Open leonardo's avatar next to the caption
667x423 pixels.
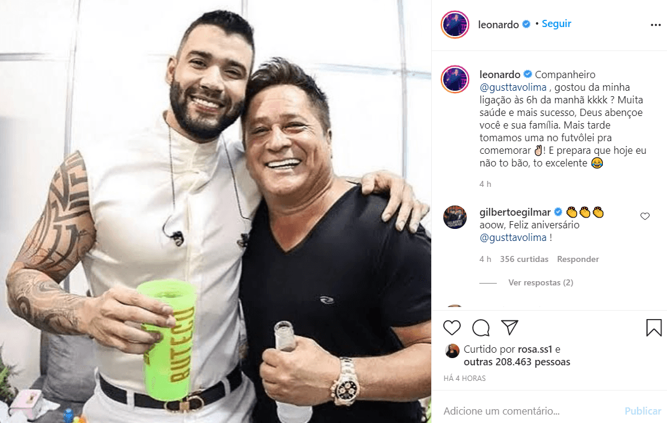(455, 79)
